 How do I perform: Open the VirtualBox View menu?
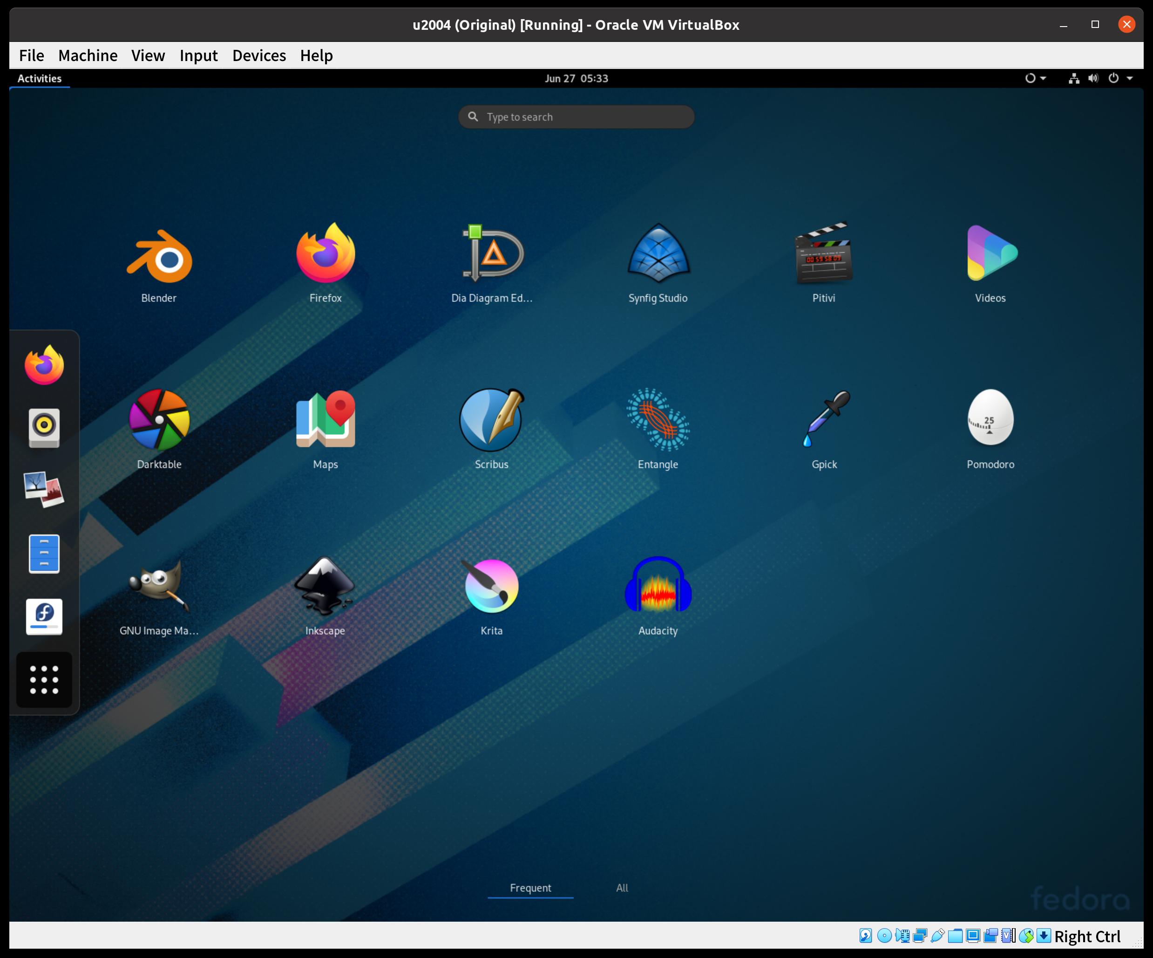[x=148, y=55]
